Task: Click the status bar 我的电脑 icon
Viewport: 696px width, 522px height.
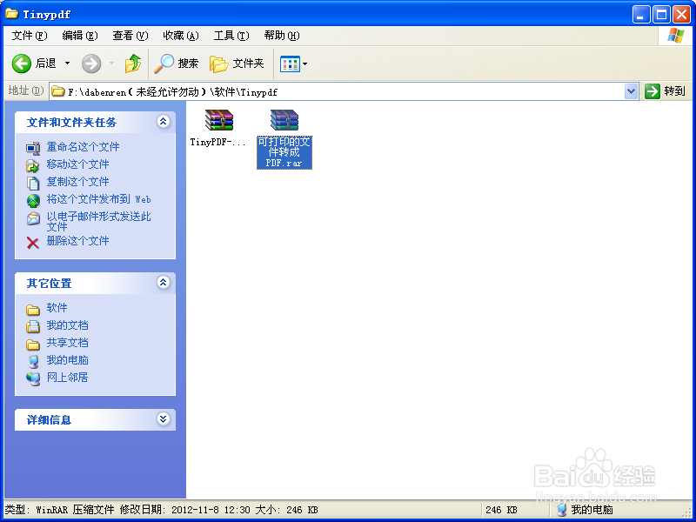Action: point(561,510)
